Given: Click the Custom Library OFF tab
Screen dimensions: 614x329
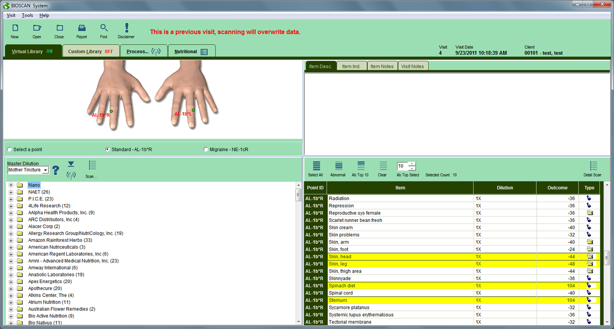Looking at the screenshot, I should 91,52.
